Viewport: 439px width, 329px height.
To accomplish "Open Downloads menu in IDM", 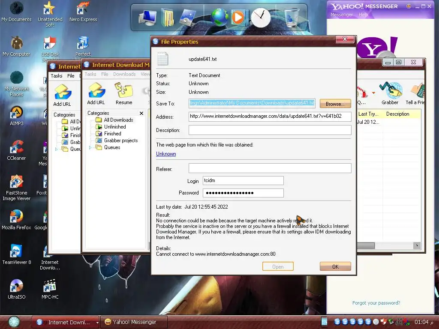I will click(x=124, y=74).
